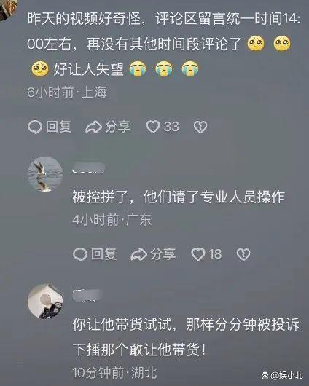
Task: Select the comment about 带货试试
Action: pyautogui.click(x=186, y=336)
